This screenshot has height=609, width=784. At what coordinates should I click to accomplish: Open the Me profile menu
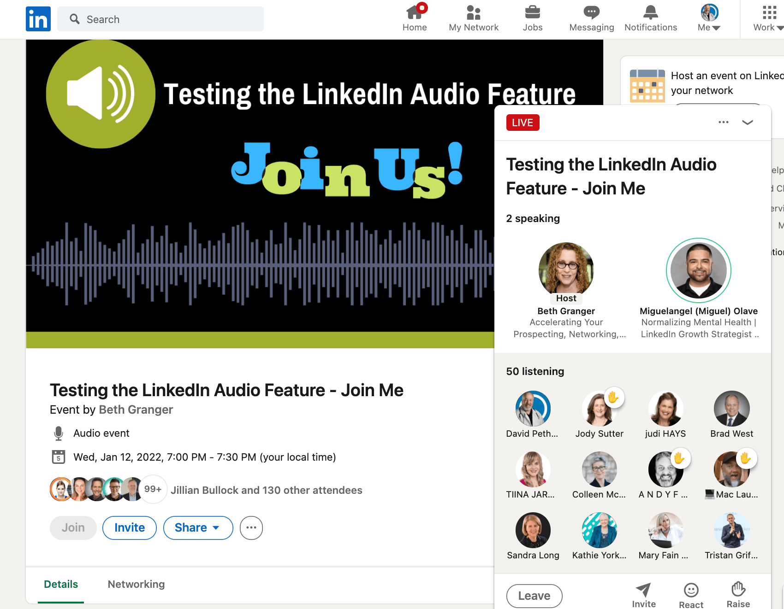[709, 18]
